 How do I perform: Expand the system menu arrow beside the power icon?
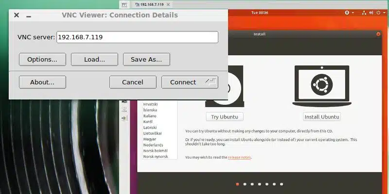click(384, 13)
